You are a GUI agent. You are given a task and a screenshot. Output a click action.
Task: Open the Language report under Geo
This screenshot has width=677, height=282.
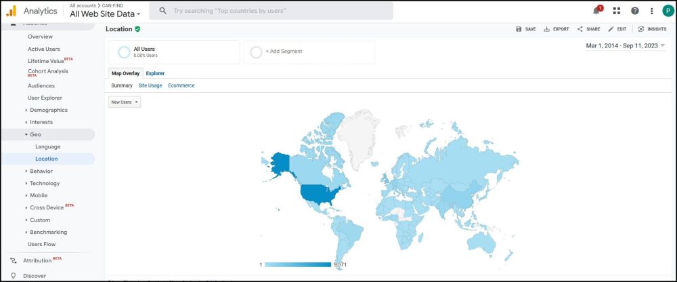[x=48, y=146]
